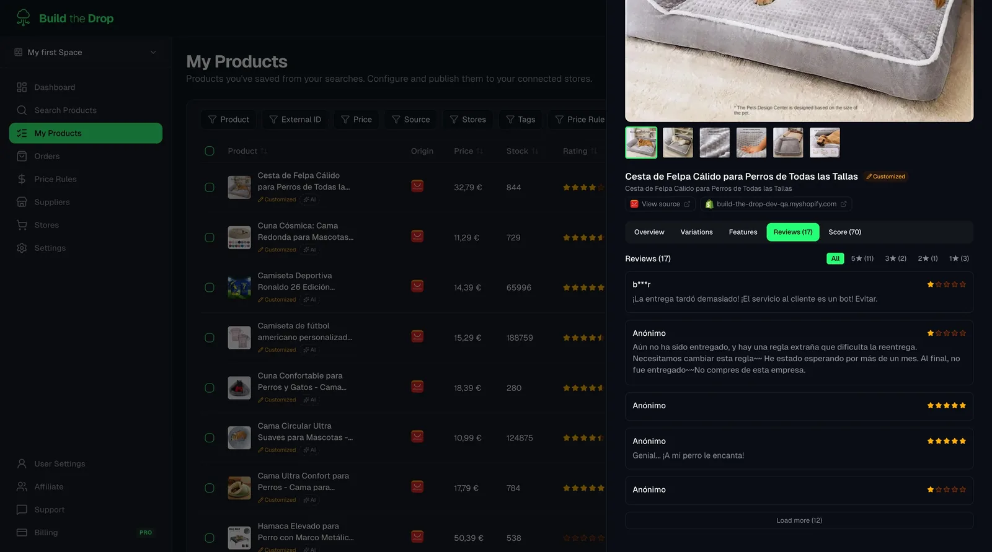Select the Cuna Confortable para Perros checkbox
This screenshot has height=552, width=992.
point(210,388)
